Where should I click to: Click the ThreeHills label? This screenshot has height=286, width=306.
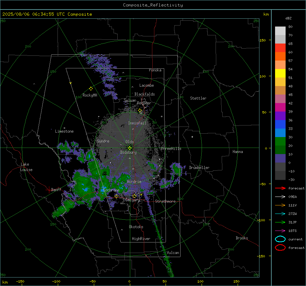point(171,149)
